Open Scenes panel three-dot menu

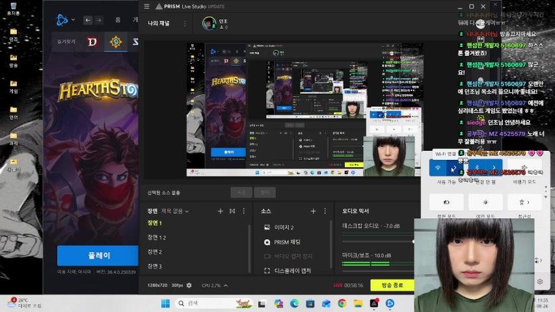[x=243, y=211]
